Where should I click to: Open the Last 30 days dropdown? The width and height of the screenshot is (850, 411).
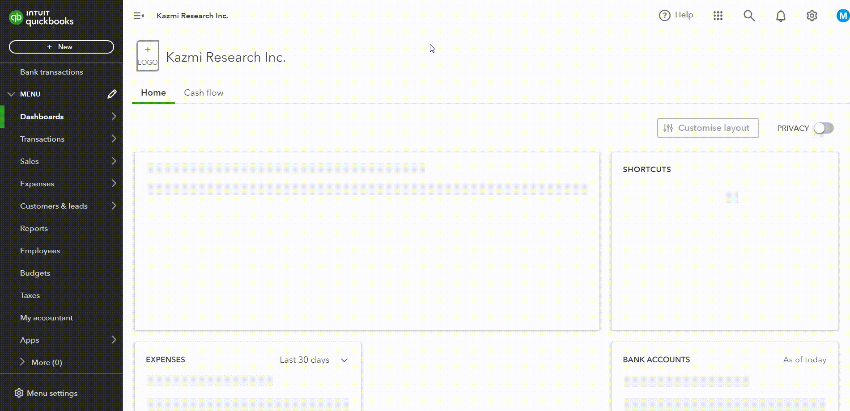pyautogui.click(x=314, y=360)
